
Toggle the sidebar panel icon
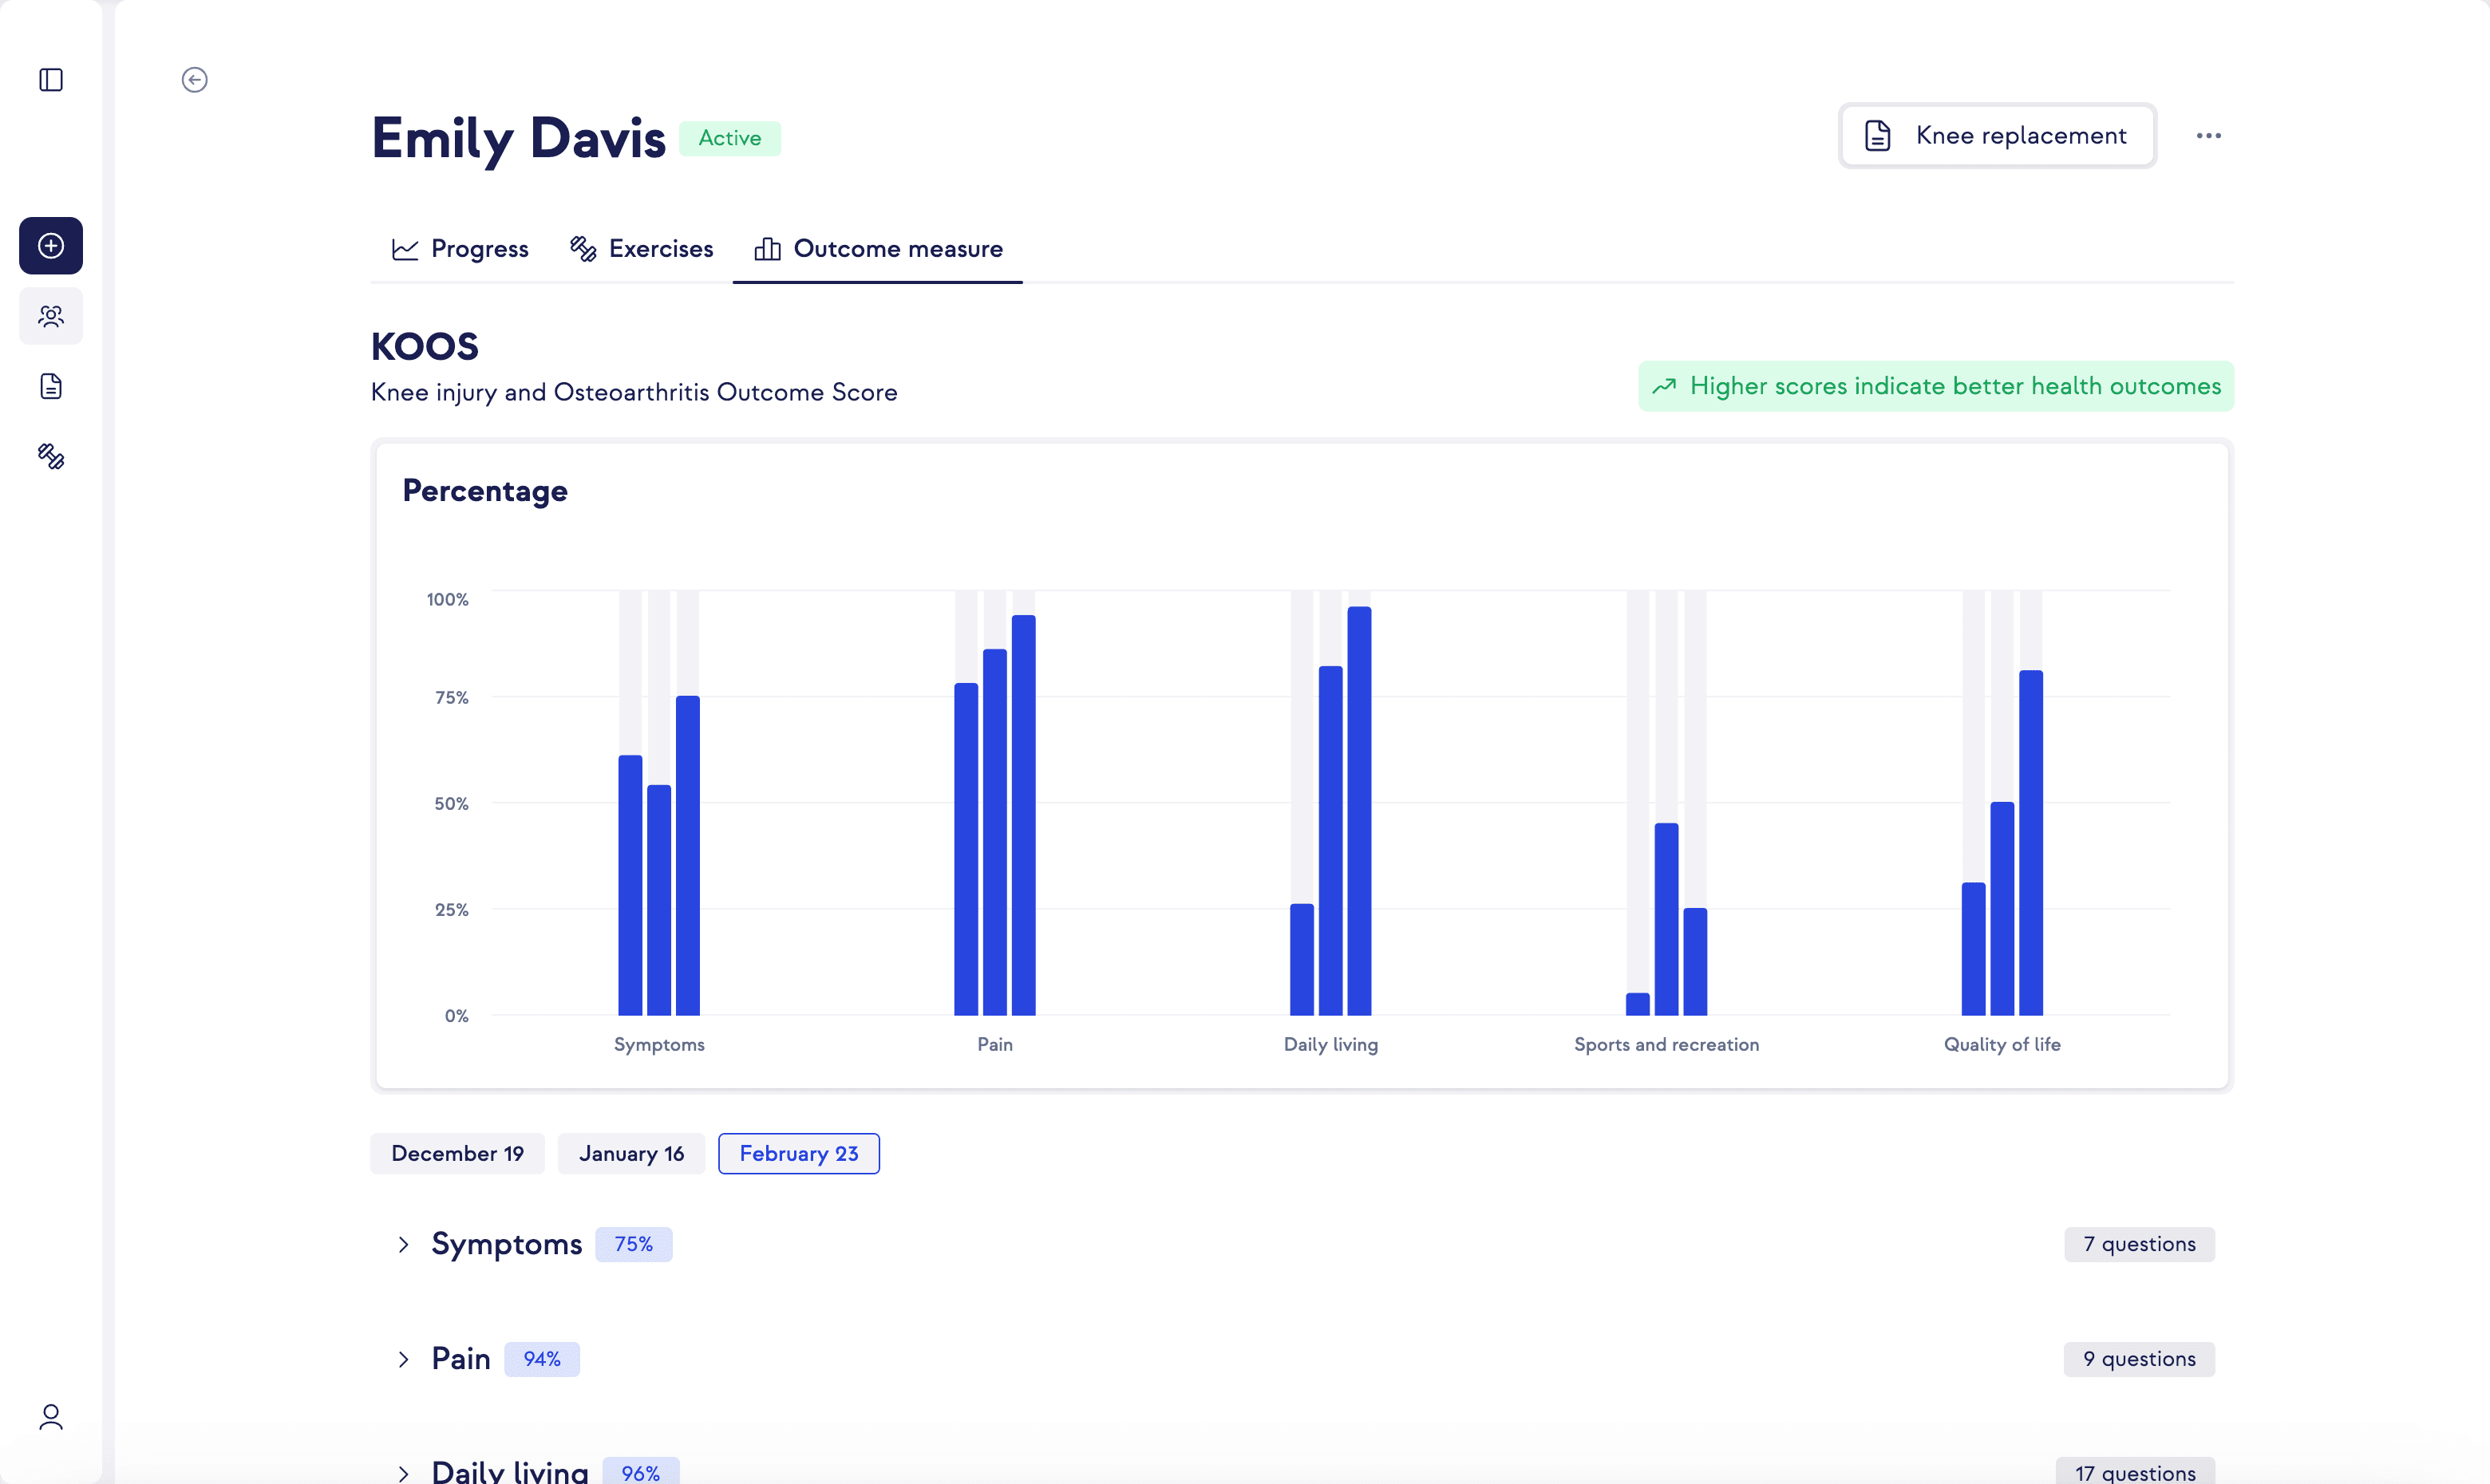pyautogui.click(x=51, y=80)
